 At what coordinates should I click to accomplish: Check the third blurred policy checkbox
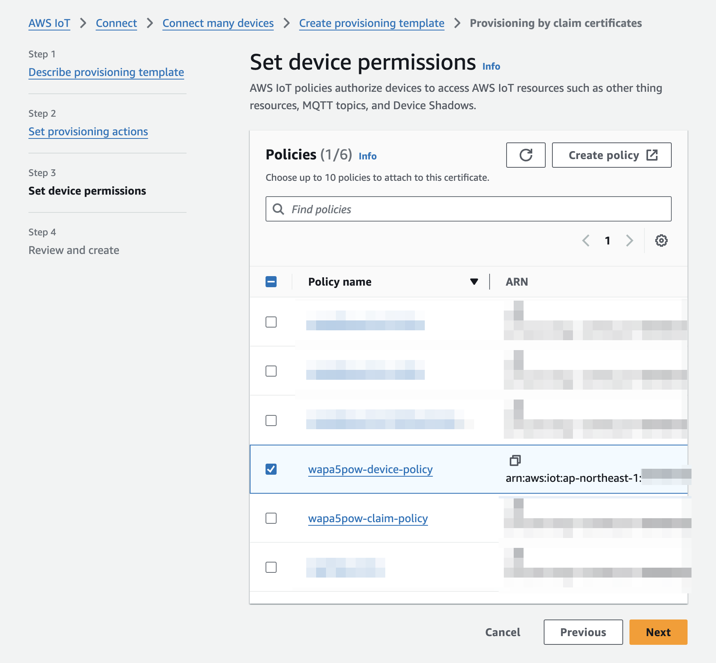pyautogui.click(x=271, y=420)
